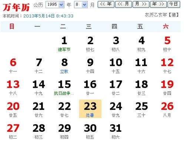This screenshot has height=141, width=185.
Task: Click the Sunday 日 column header
Action: (12, 27)
